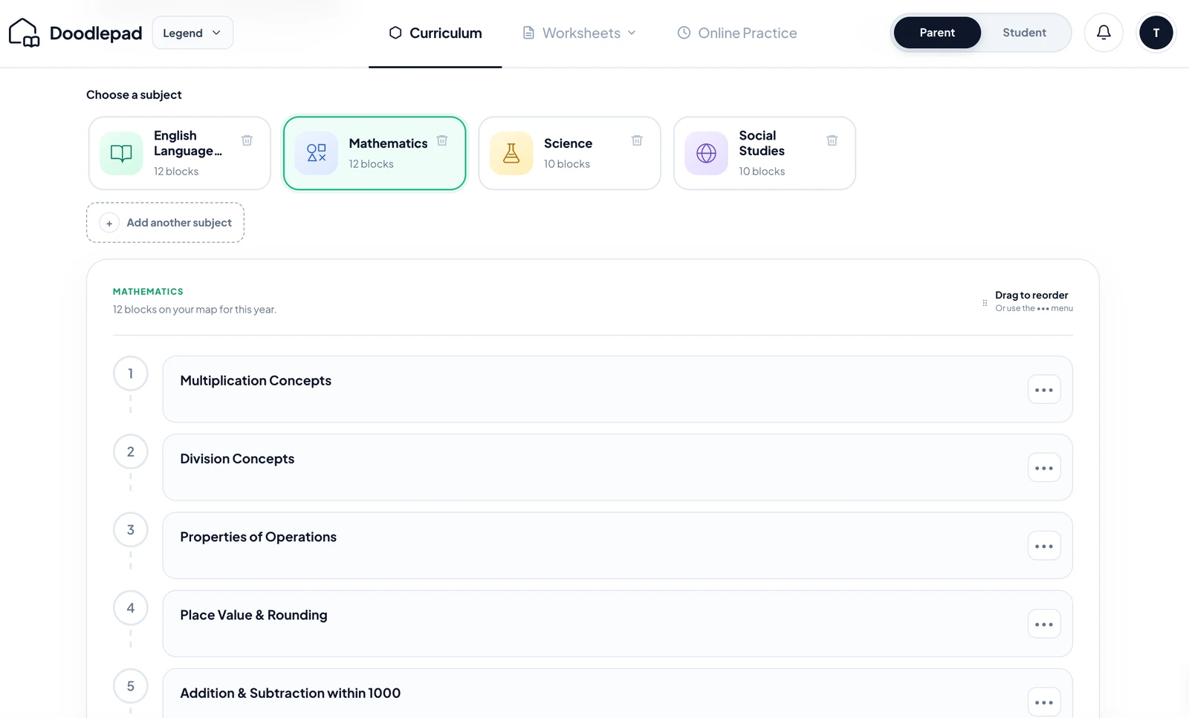Open options menu for Multiplication Concepts
This screenshot has width=1189, height=718.
pyautogui.click(x=1044, y=389)
